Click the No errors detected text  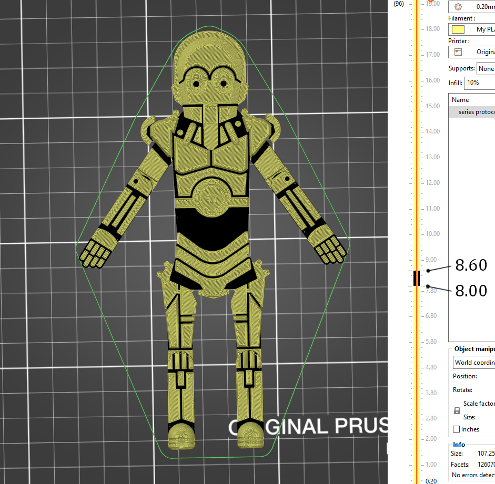click(x=473, y=475)
